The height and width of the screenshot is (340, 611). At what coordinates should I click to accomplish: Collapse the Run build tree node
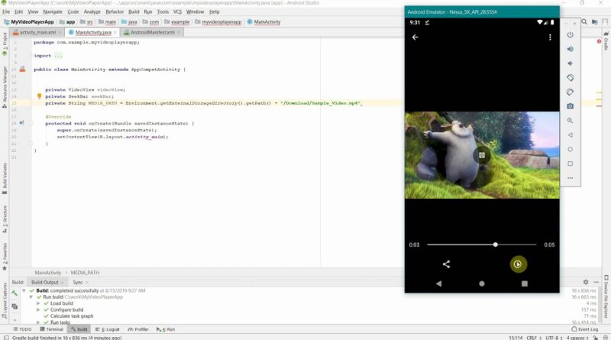[x=31, y=296]
